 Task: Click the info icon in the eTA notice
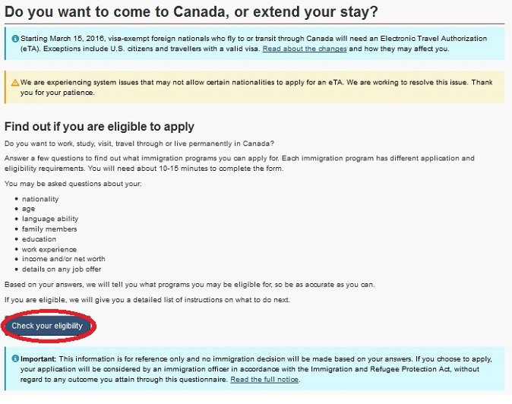tap(15, 37)
